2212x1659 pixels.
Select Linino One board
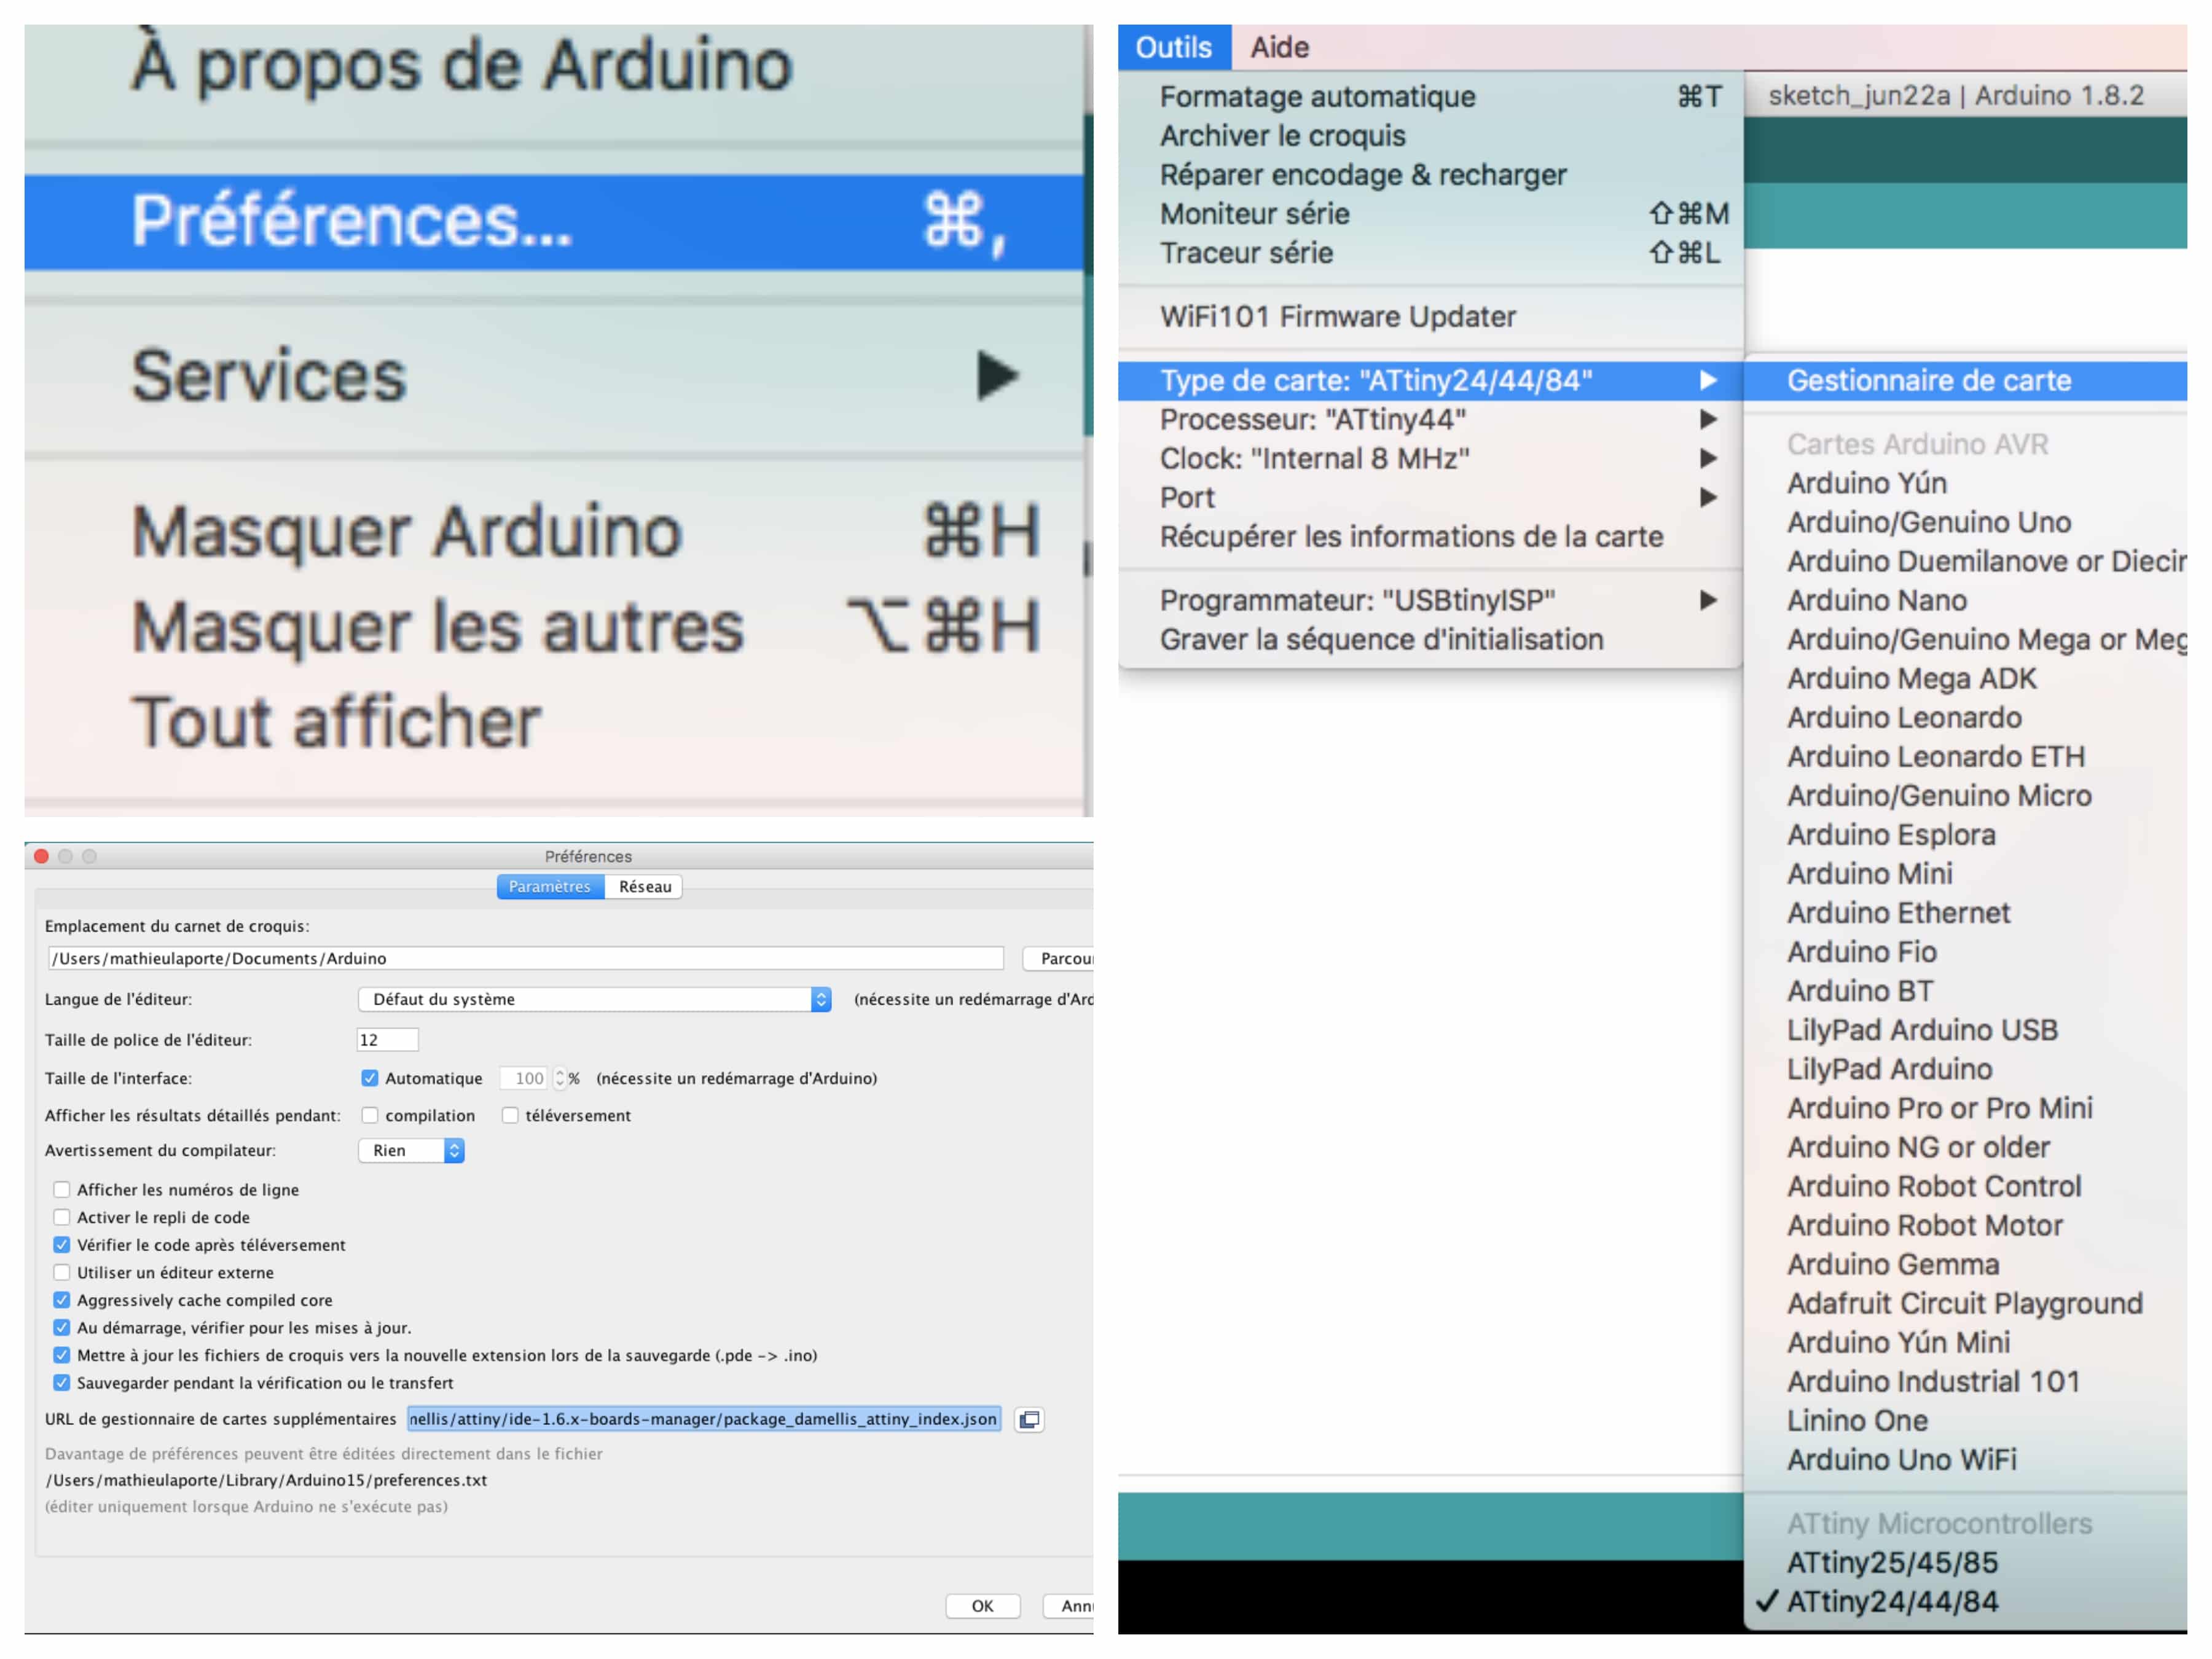click(1966, 1420)
